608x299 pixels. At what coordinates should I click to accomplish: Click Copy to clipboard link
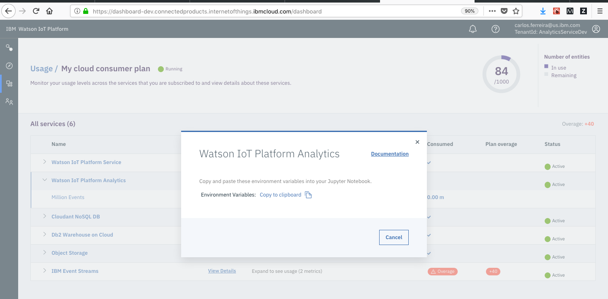tap(280, 195)
